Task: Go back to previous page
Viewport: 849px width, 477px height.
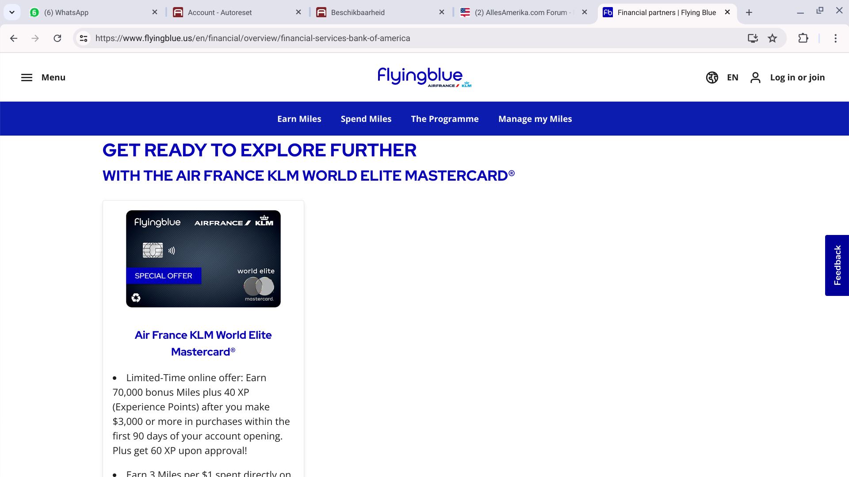Action: [x=14, y=38]
